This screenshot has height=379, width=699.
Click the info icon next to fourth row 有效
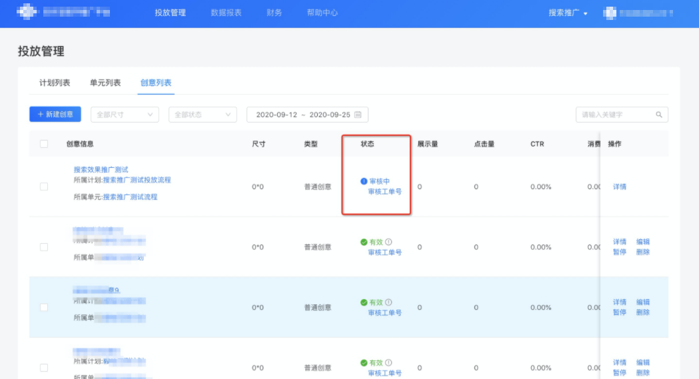pyautogui.click(x=388, y=362)
